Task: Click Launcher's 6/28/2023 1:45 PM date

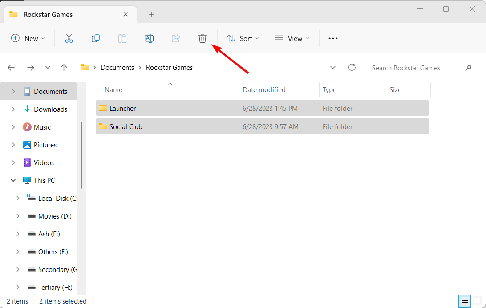Action: pos(270,109)
